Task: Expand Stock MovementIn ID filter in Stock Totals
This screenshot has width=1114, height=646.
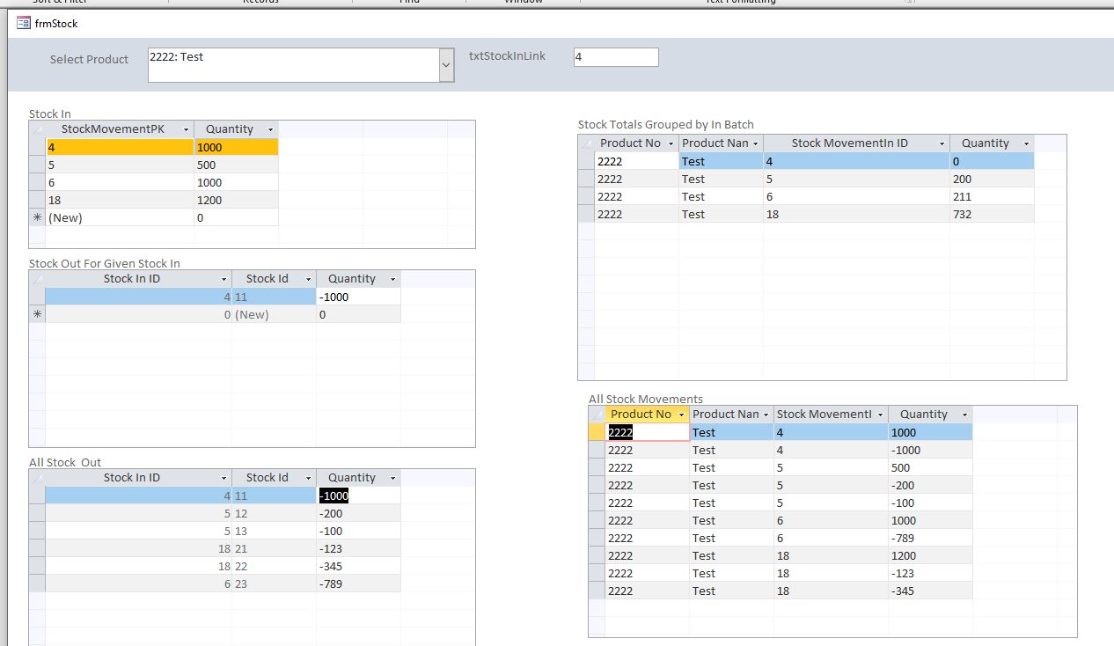Action: coord(942,143)
